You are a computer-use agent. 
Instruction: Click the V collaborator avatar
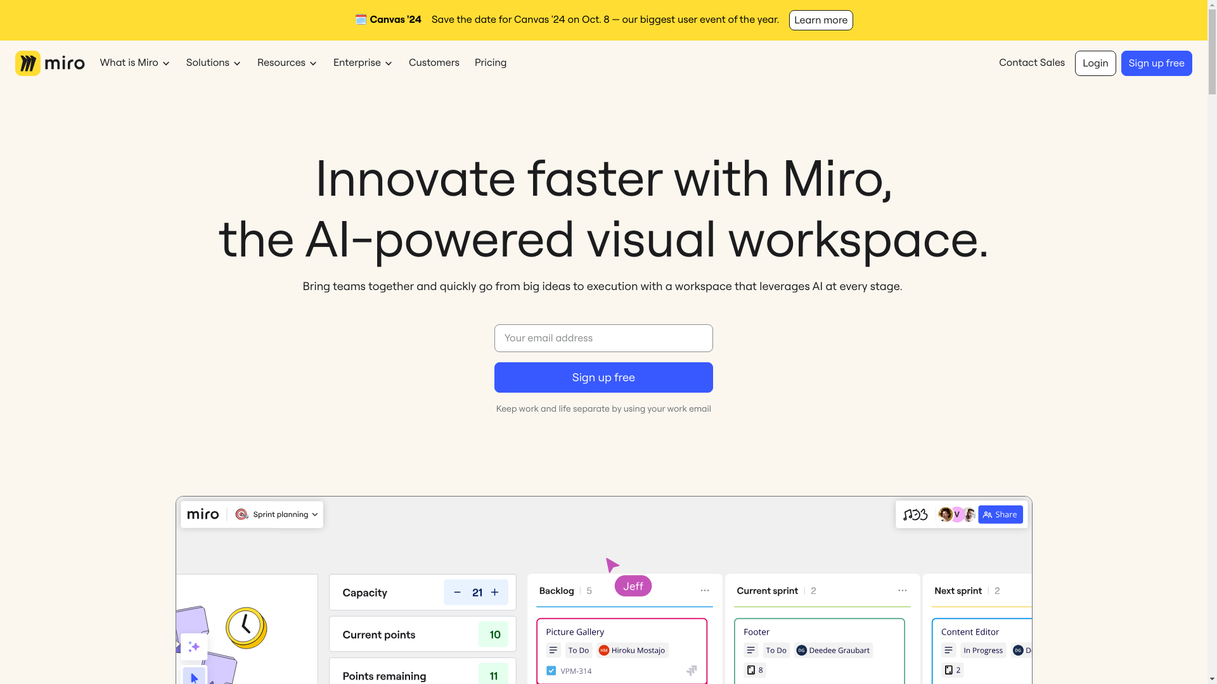[956, 514]
